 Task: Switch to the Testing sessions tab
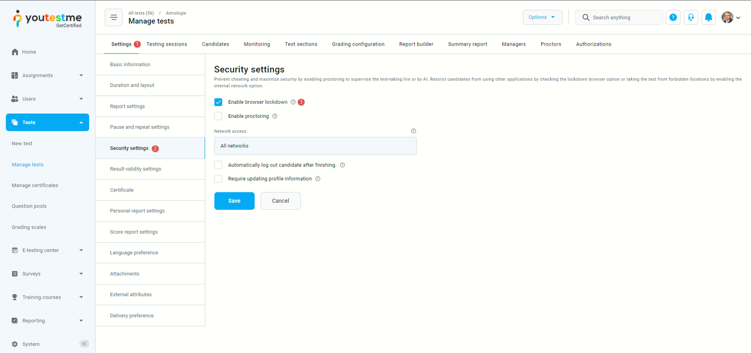(x=167, y=44)
